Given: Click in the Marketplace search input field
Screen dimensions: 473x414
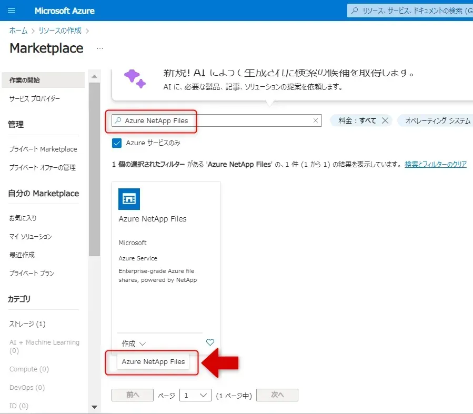Looking at the screenshot, I should tap(216, 120).
